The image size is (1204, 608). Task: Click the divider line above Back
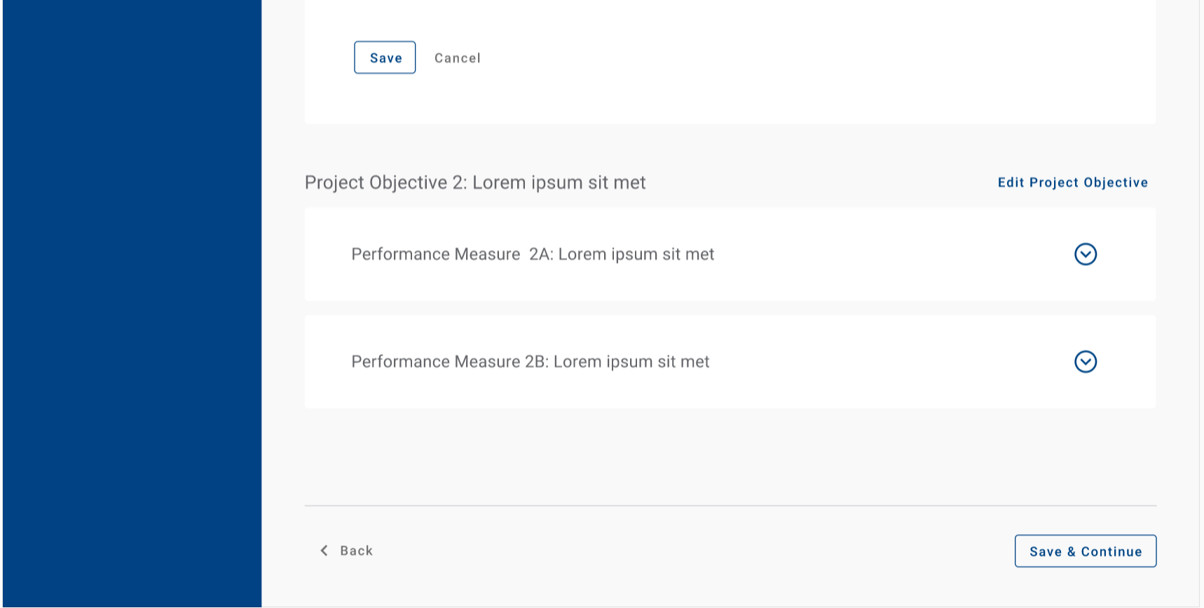(x=730, y=506)
